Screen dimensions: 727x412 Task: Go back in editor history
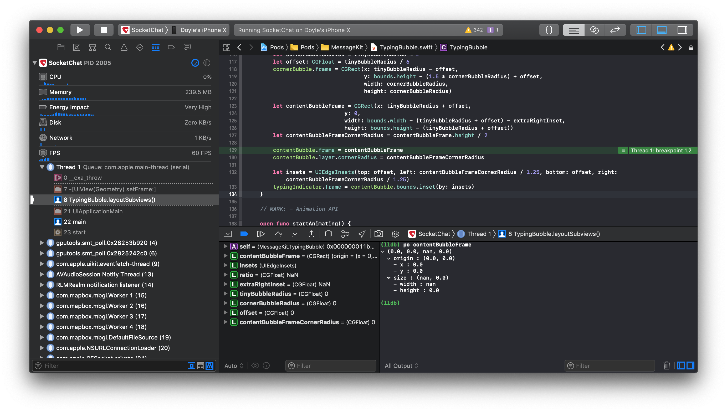[x=239, y=47]
